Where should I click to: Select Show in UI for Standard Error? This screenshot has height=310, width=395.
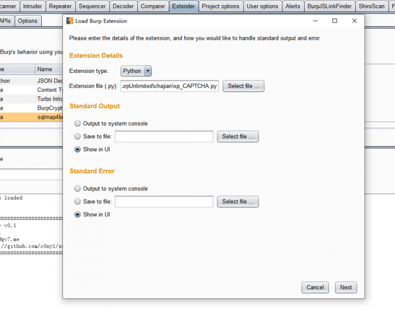tap(78, 214)
